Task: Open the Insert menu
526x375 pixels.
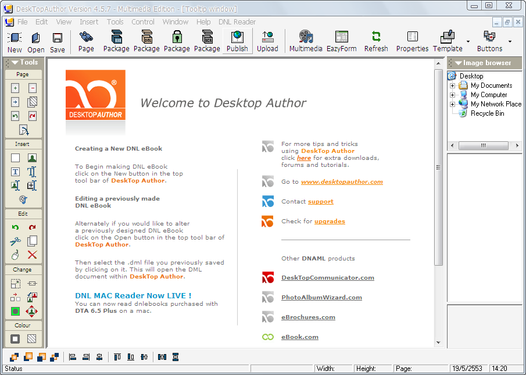Action: click(x=89, y=22)
